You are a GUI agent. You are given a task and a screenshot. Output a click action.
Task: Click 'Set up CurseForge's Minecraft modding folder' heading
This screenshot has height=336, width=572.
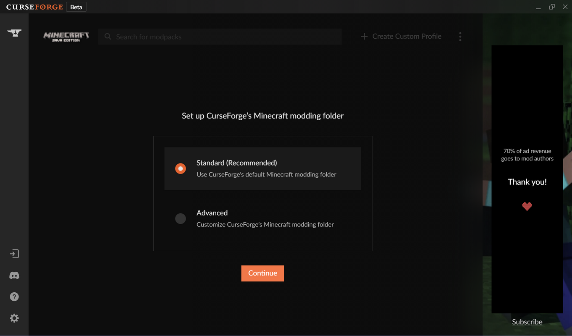(262, 116)
